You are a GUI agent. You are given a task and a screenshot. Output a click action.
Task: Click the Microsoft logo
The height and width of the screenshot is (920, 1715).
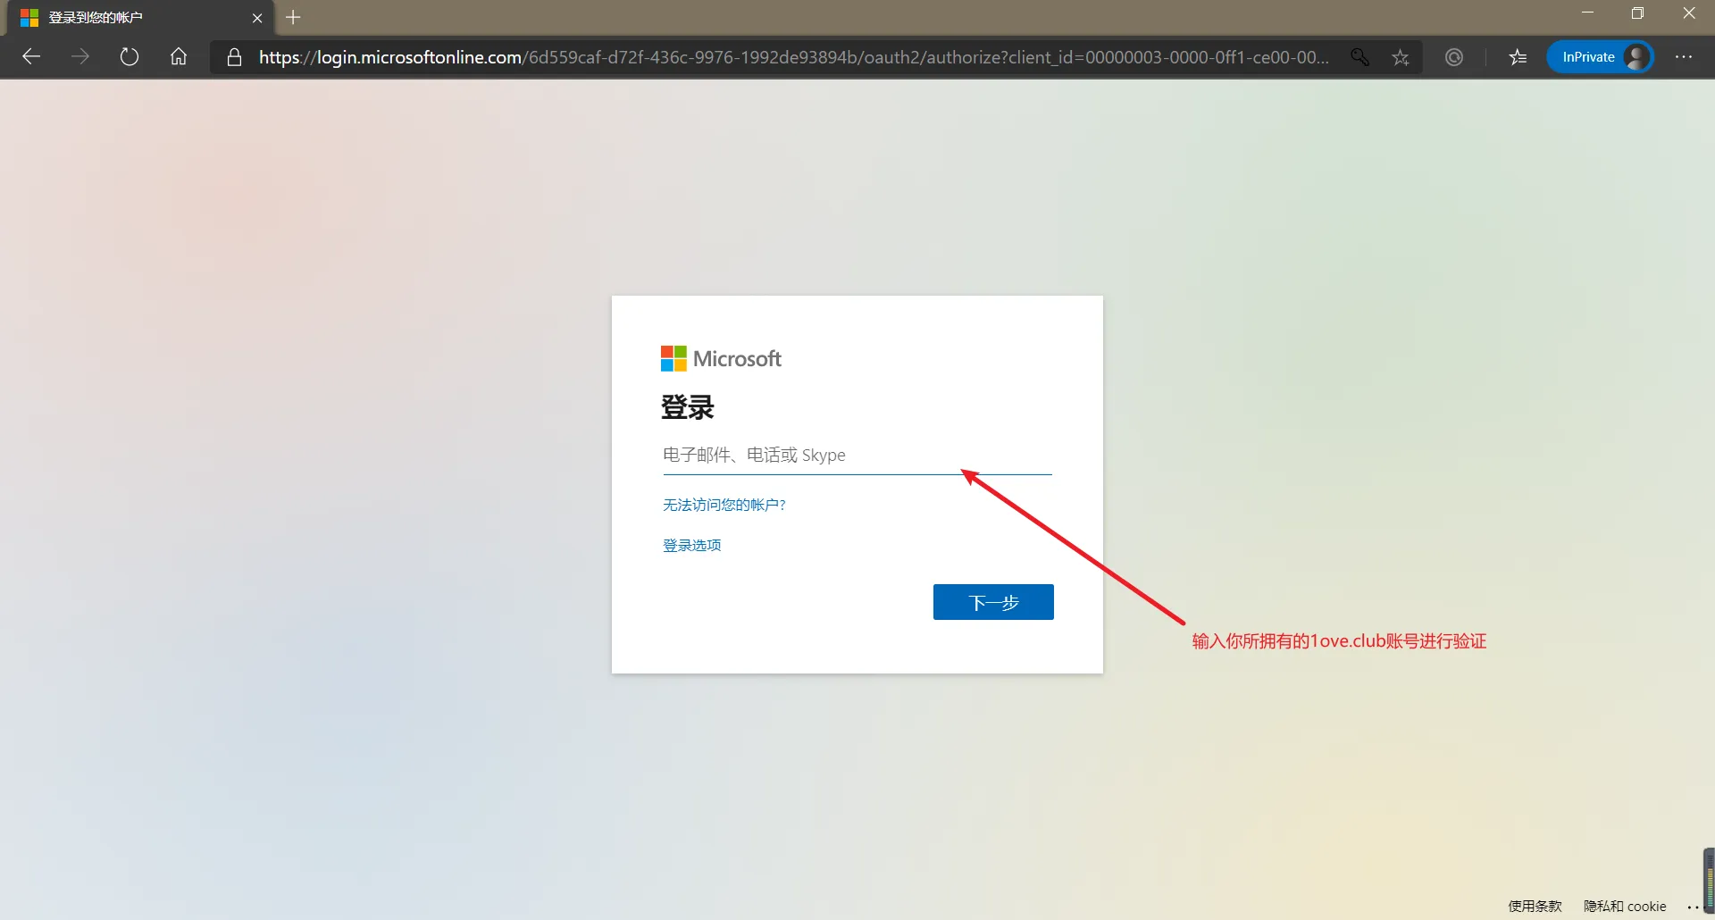coord(721,359)
